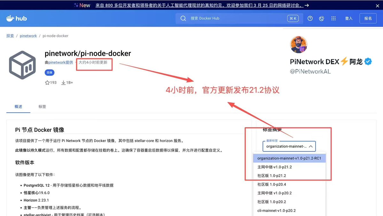Switch to the 标签 tab
The height and width of the screenshot is (216, 383).
(x=42, y=107)
